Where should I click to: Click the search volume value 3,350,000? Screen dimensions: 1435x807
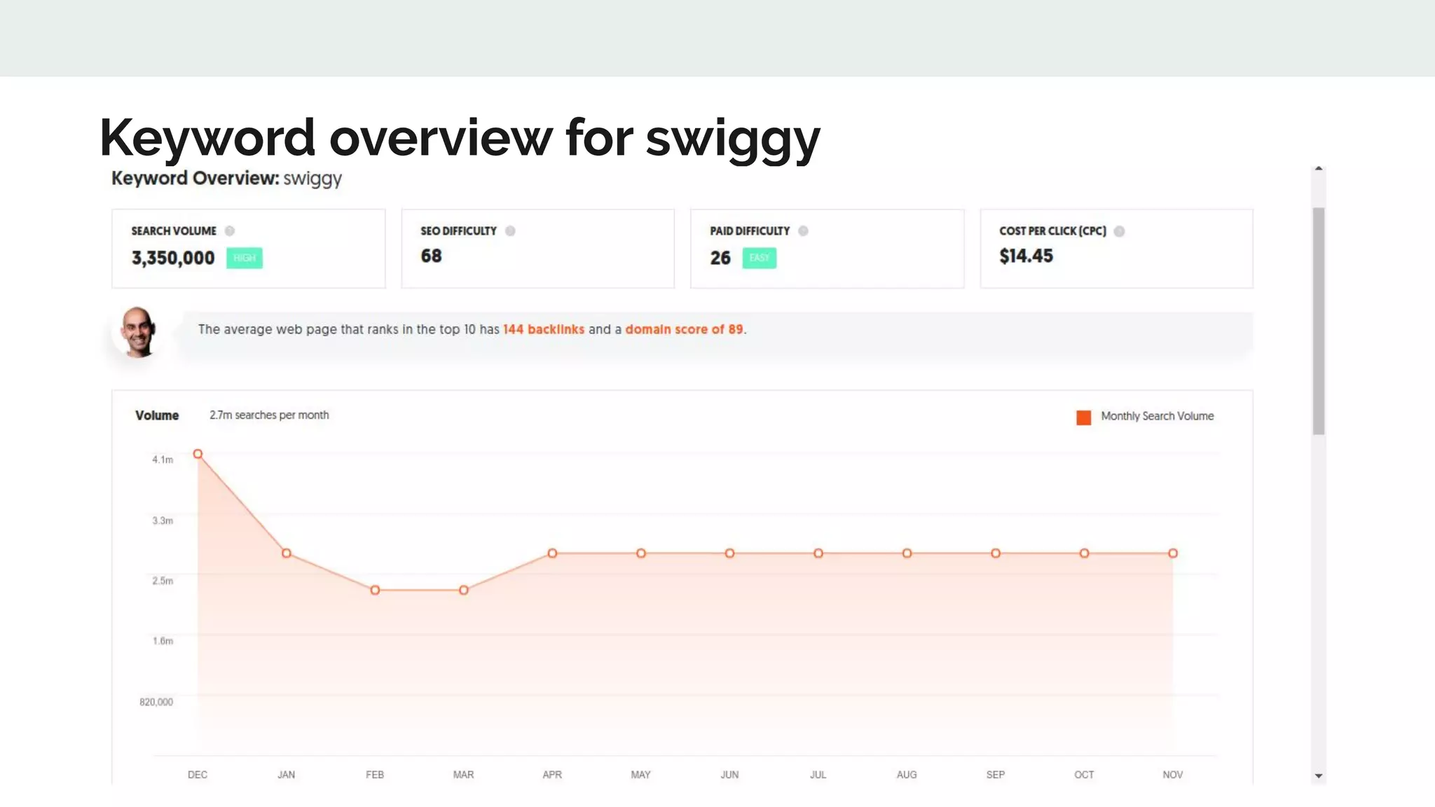click(x=173, y=258)
